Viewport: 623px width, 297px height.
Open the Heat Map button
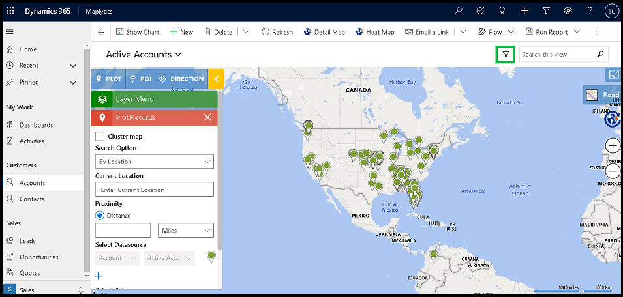click(x=375, y=32)
